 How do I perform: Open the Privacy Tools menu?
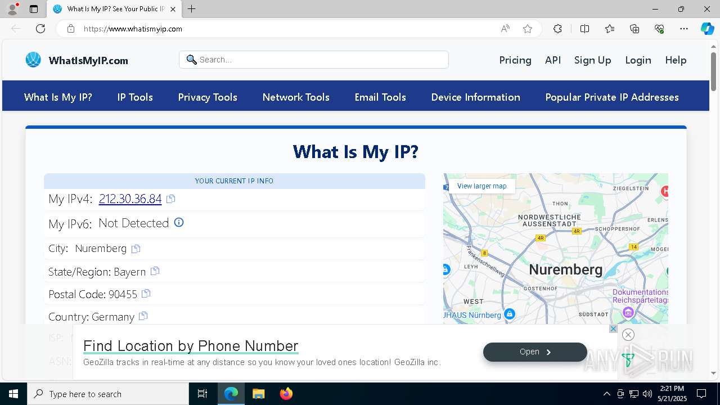(208, 97)
